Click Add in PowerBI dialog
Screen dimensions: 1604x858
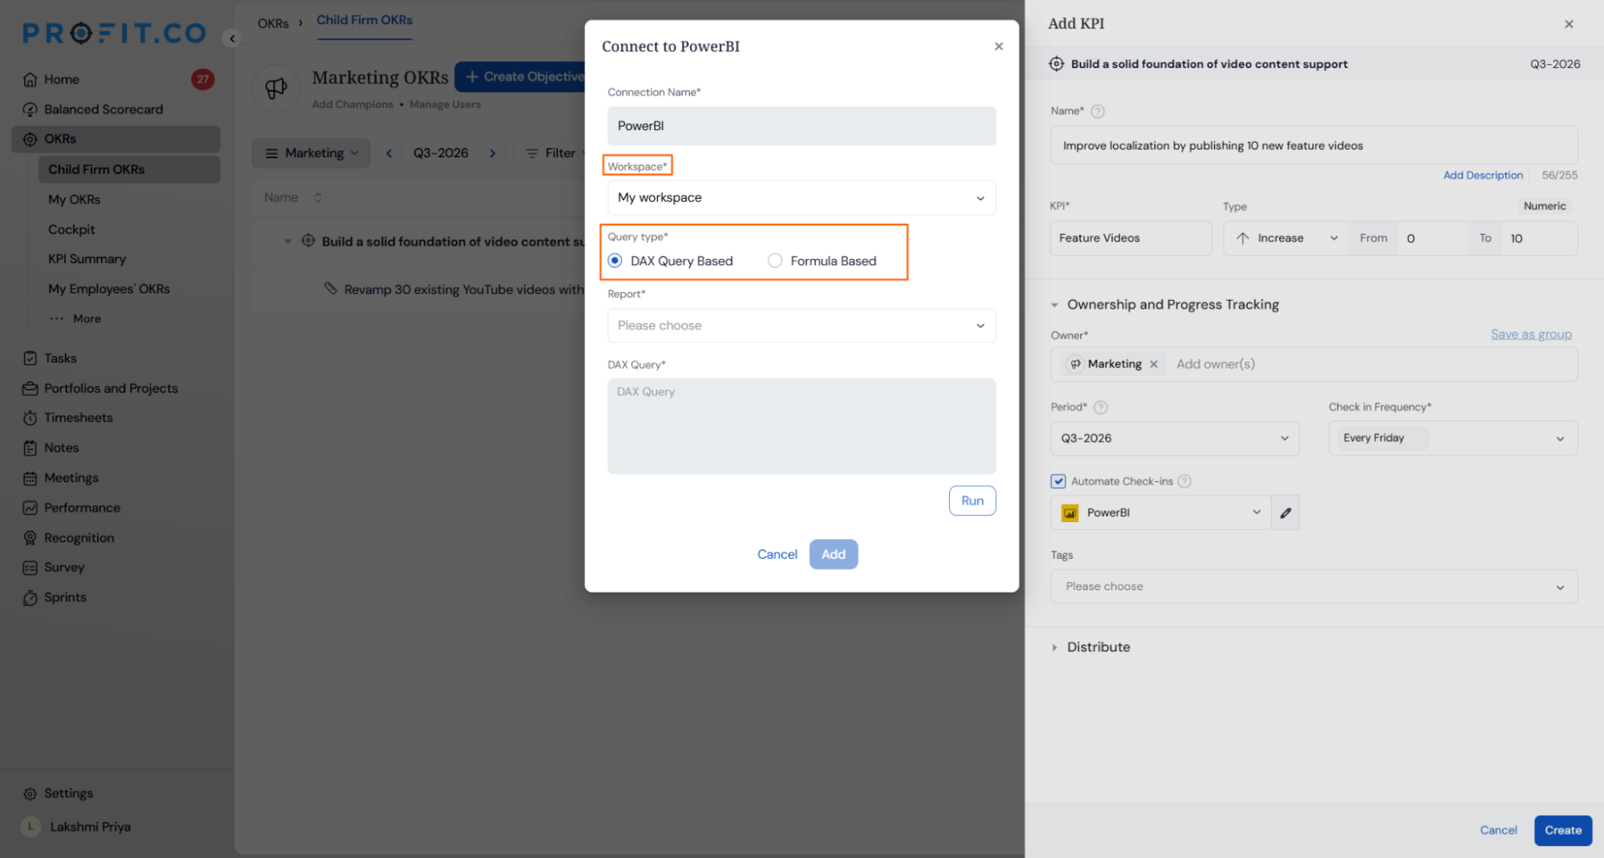click(833, 555)
